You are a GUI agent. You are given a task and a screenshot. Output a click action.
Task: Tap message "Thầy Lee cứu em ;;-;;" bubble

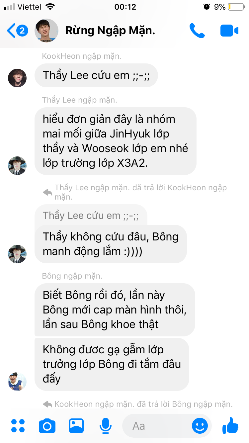point(96,75)
